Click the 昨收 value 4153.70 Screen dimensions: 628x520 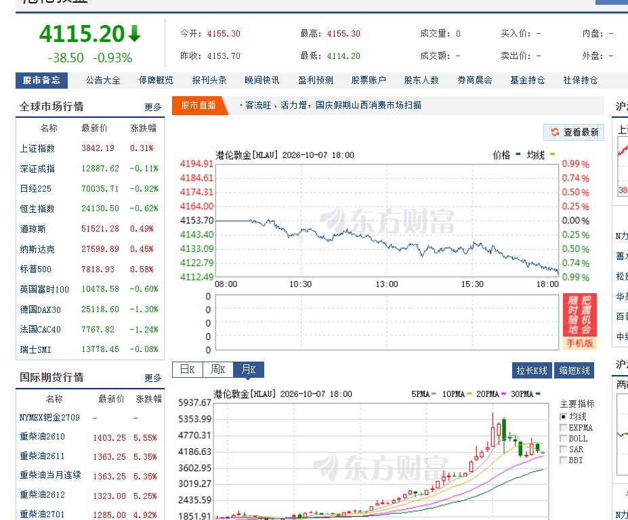[x=224, y=56]
